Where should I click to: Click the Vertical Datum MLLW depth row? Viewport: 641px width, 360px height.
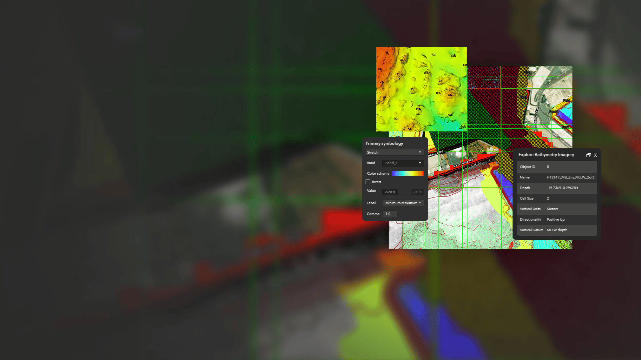pyautogui.click(x=557, y=230)
